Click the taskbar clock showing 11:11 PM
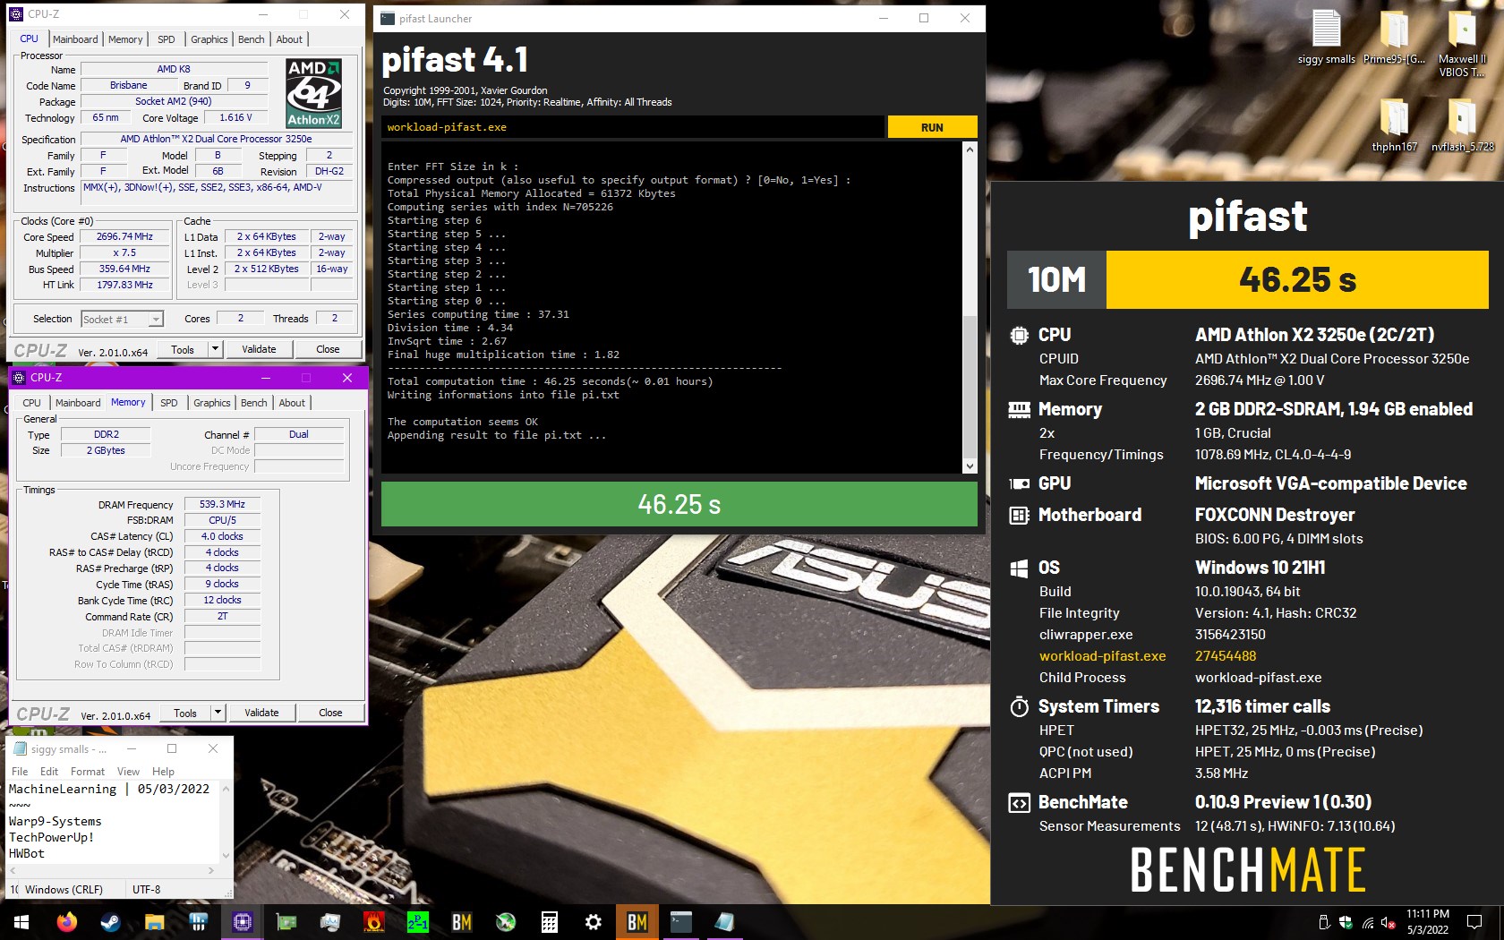 1427,922
